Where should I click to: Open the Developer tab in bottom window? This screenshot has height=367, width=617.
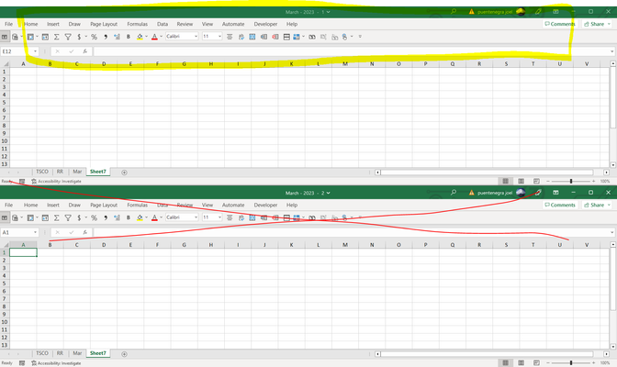tap(265, 205)
